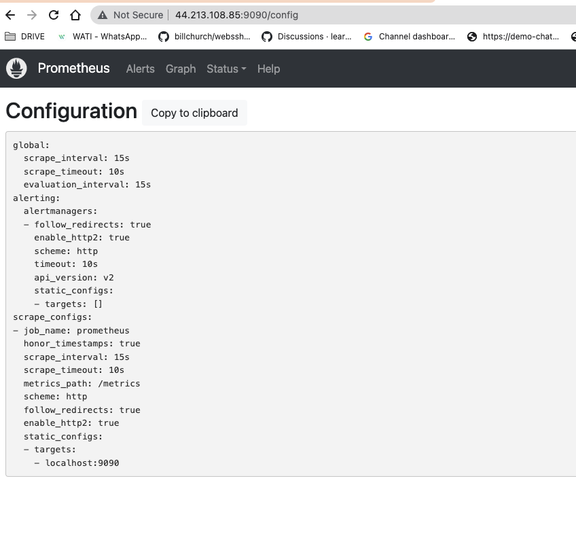Click the billchurch/webssh GitHub bookmark icon
Viewport: 576px width, 542px height.
164,37
